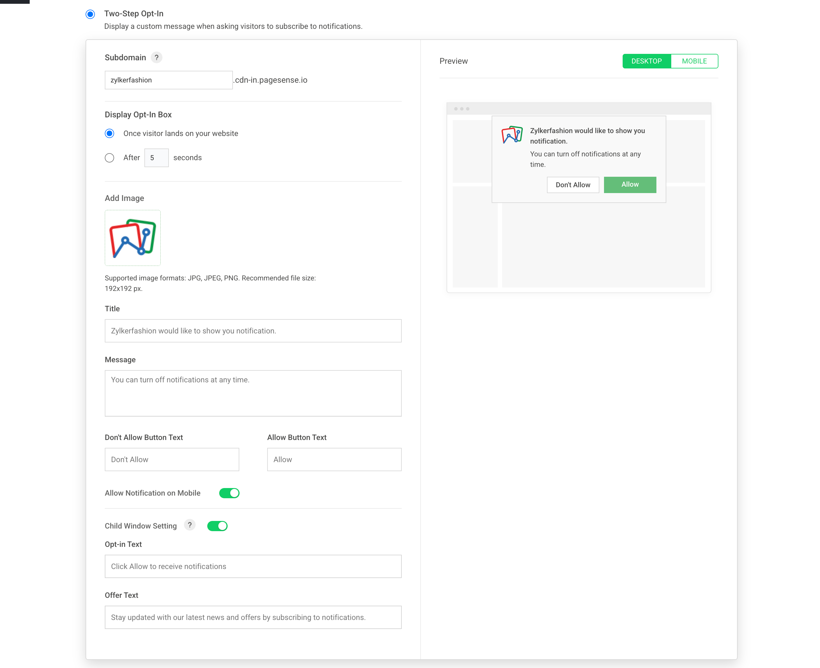
Task: Click the seconds delay number field
Action: coord(156,158)
